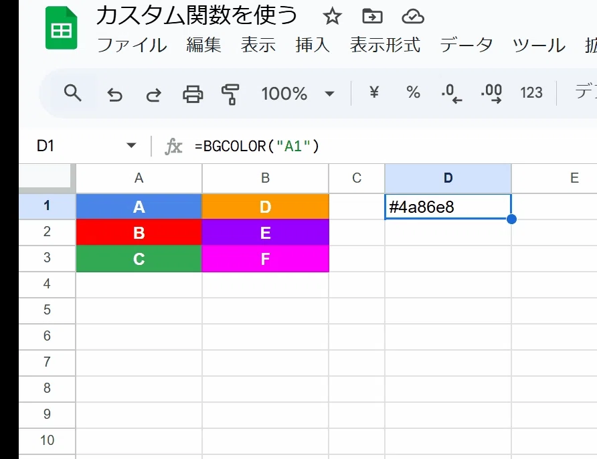Image resolution: width=597 pixels, height=459 pixels.
Task: Select the purple cell containing E
Action: pos(266,232)
